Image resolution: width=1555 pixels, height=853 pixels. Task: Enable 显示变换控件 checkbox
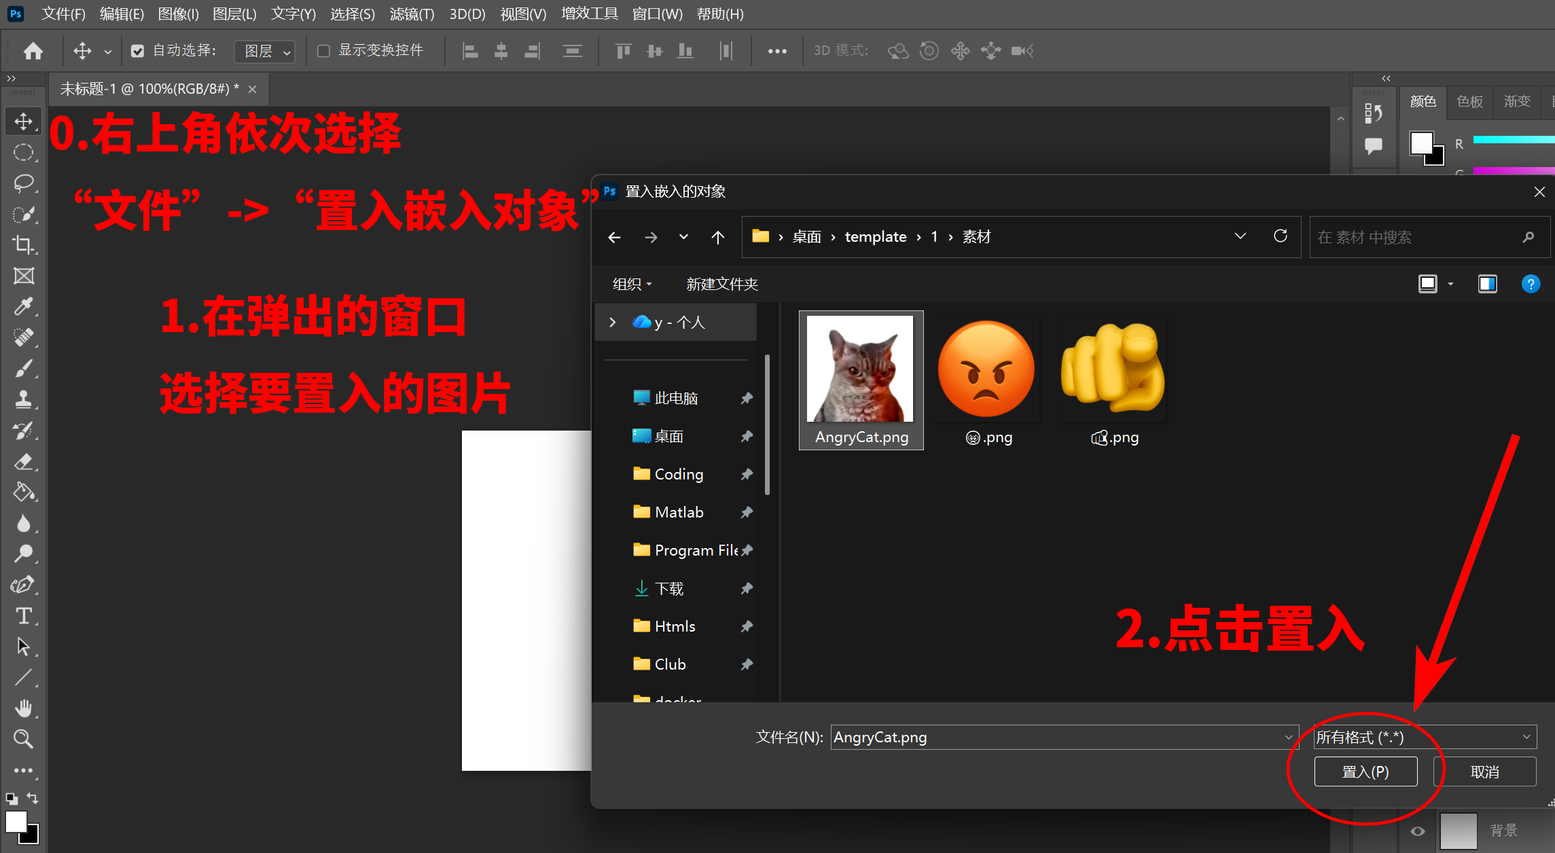[324, 51]
